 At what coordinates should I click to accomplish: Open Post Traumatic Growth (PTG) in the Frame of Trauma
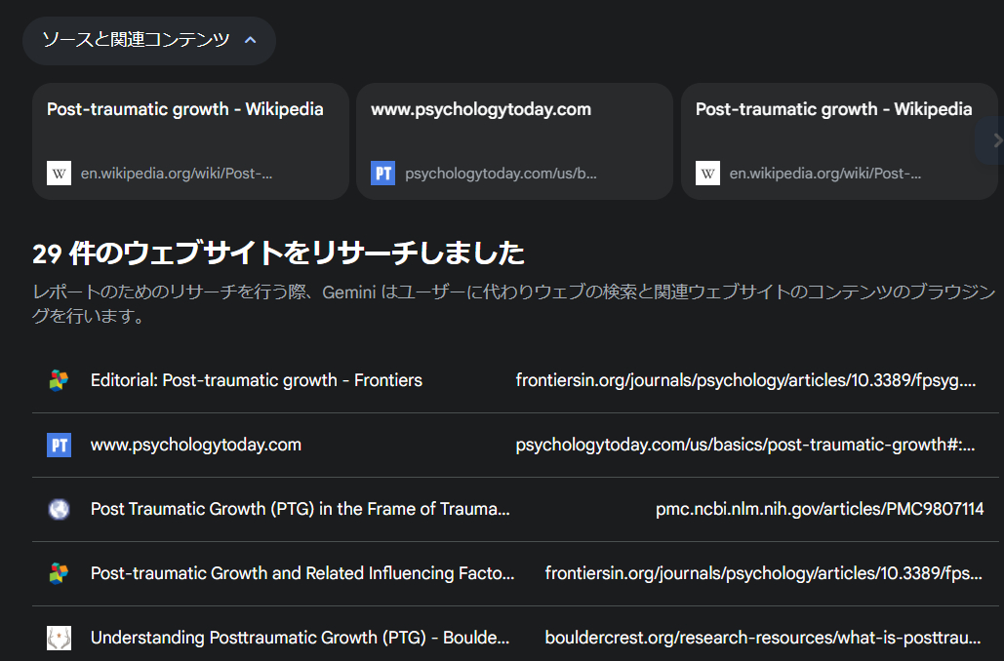click(301, 509)
